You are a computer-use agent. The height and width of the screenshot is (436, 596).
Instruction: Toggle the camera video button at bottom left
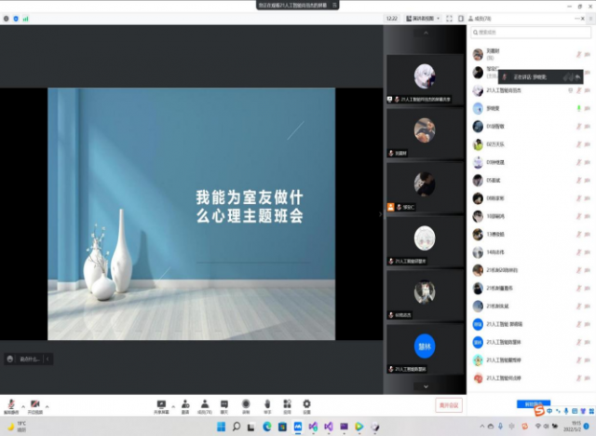pos(34,405)
